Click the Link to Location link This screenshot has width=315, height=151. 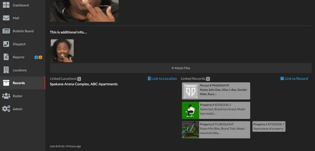point(162,79)
